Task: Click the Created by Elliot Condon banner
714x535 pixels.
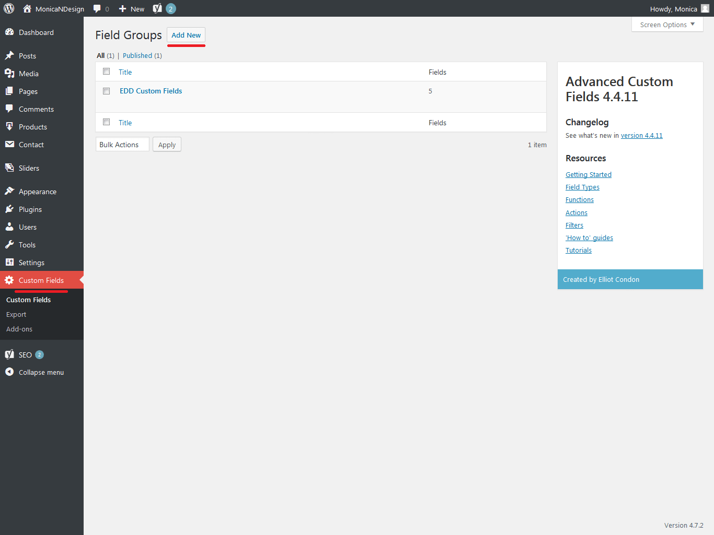Action: 630,279
